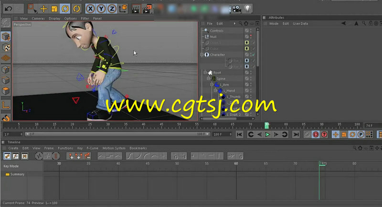Open the viewport Display menu
382x207 pixels.
[x=54, y=19]
